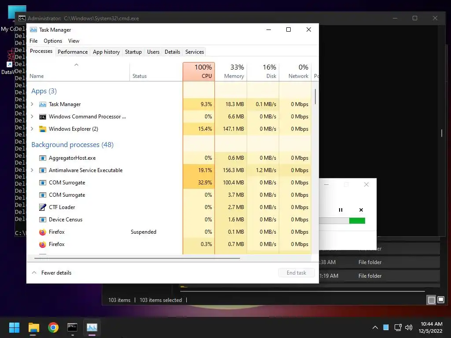Sort processes by CPU column

pos(199,72)
